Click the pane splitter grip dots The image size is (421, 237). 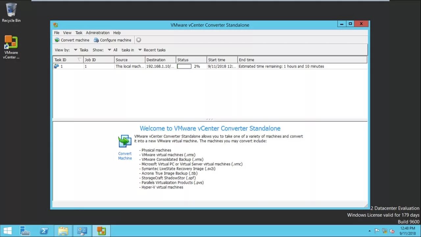[210, 119]
